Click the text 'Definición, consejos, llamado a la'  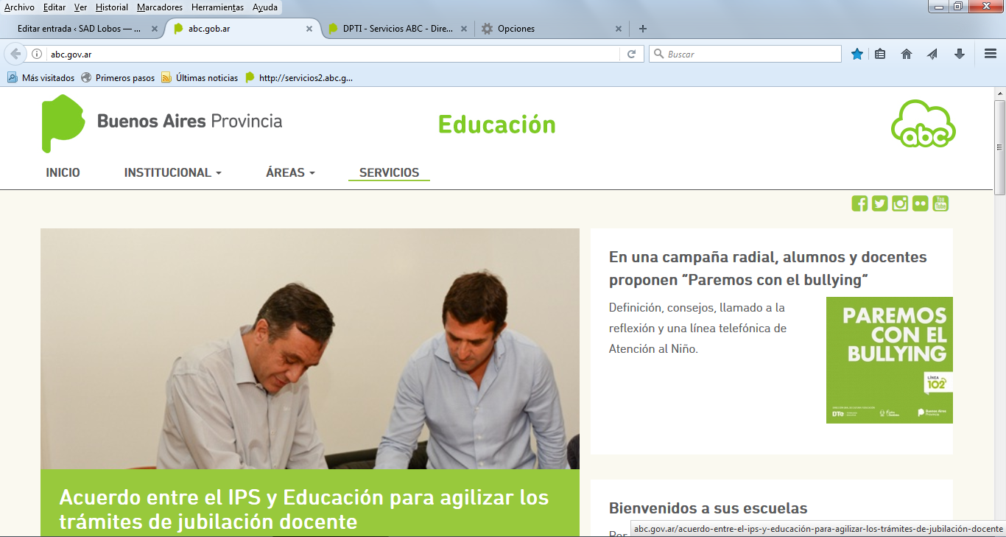(697, 307)
